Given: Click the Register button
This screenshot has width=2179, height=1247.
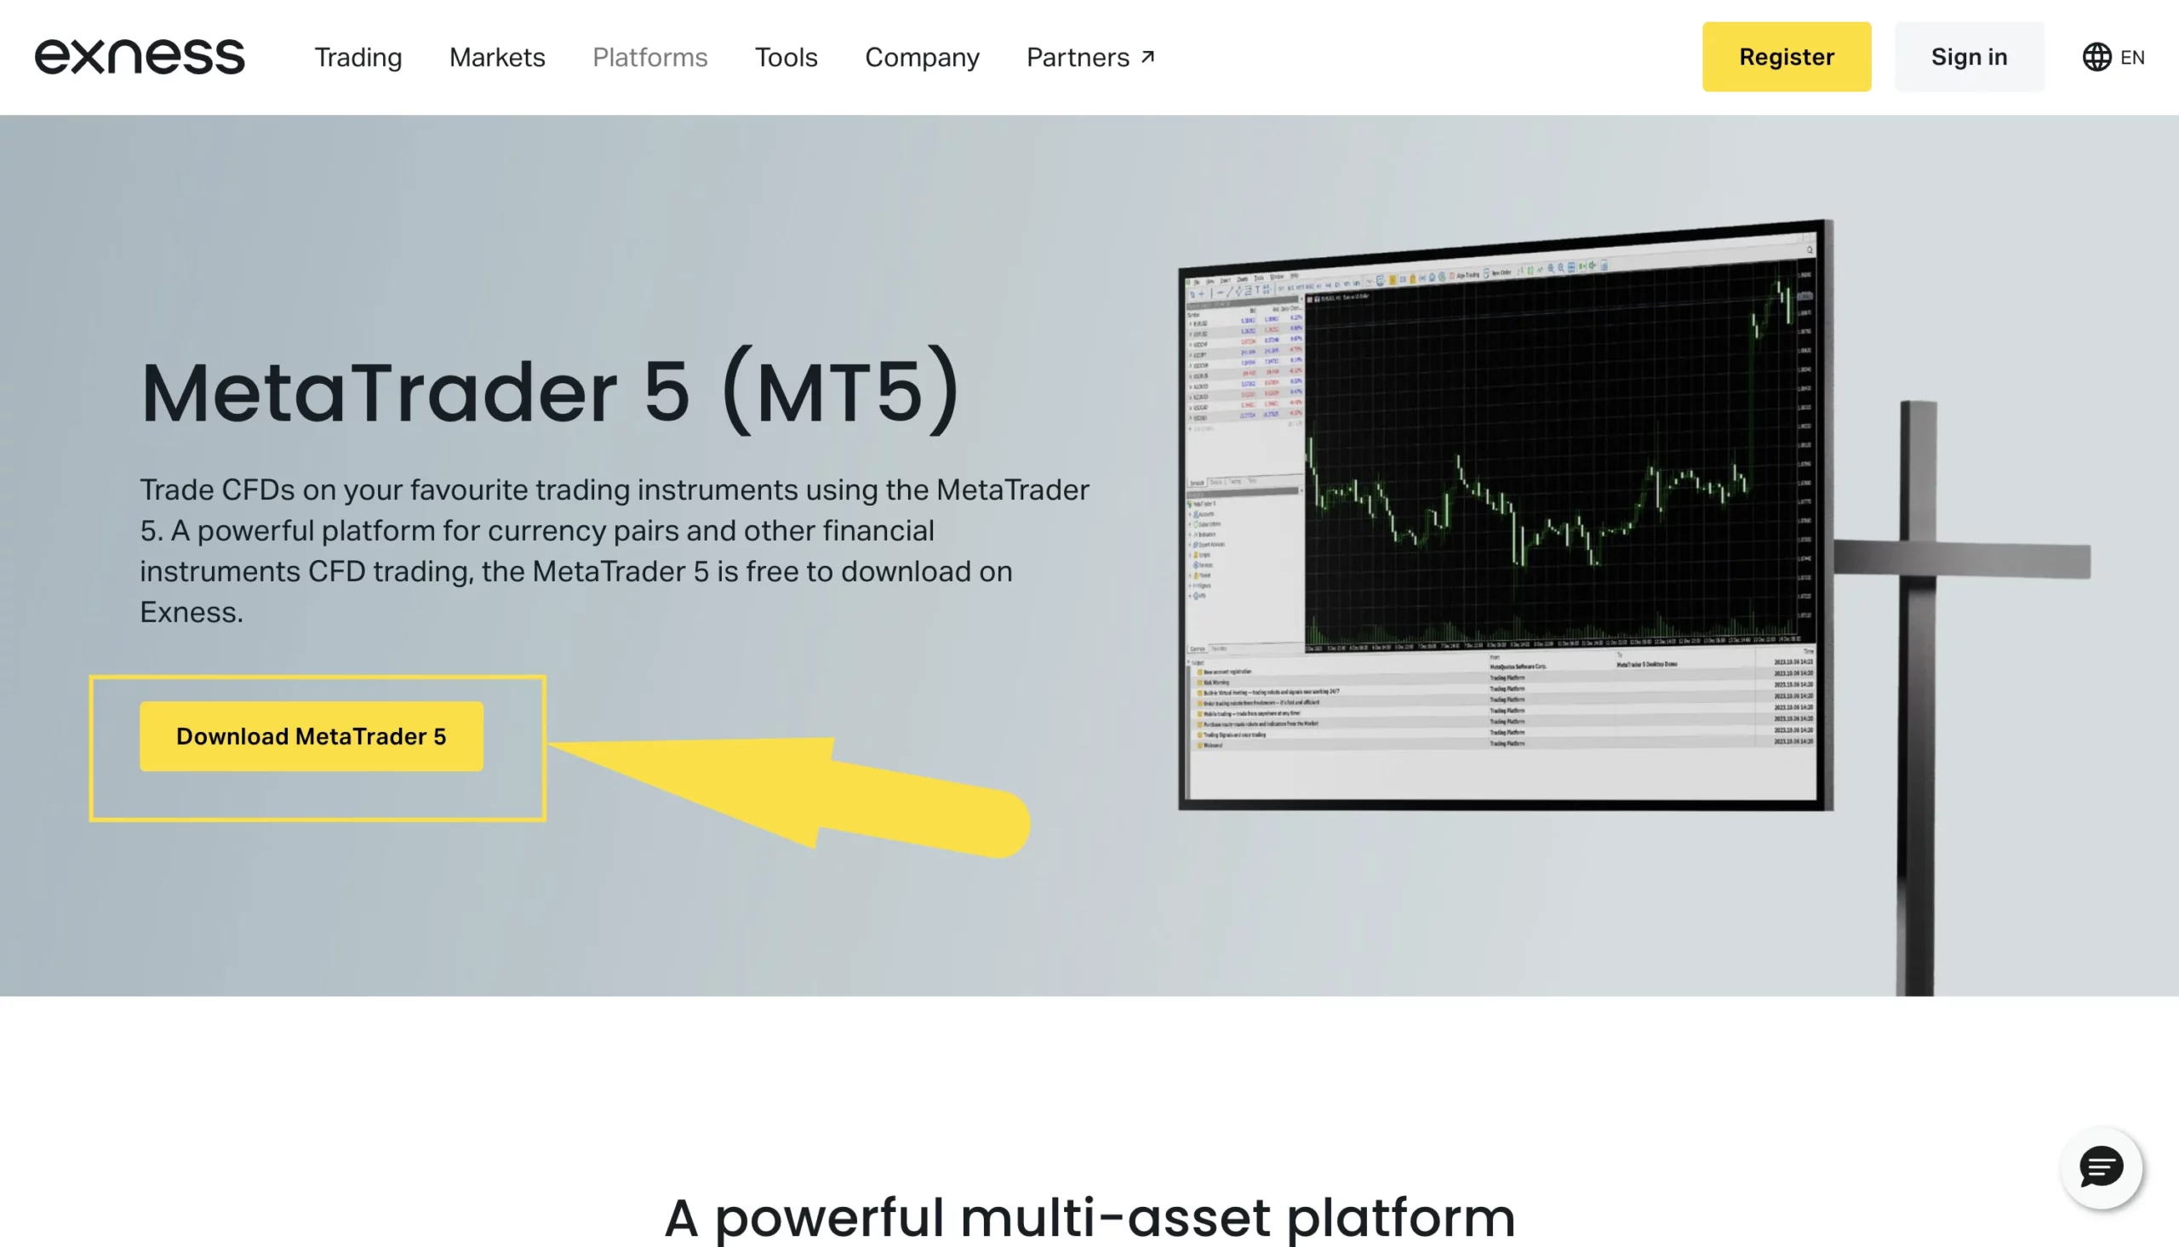Looking at the screenshot, I should [x=1786, y=57].
